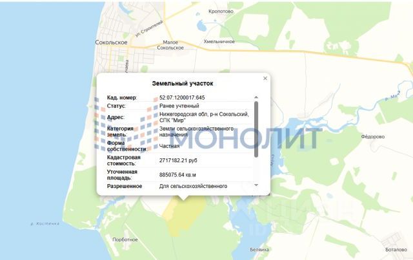Click the Кад. номер label
This screenshot has height=260, width=413.
tap(122, 98)
